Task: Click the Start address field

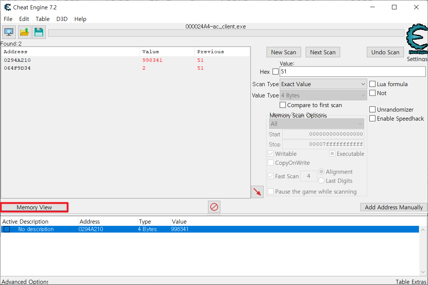Action: click(x=323, y=134)
